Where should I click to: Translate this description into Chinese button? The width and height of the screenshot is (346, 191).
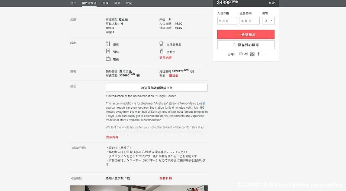157,88
